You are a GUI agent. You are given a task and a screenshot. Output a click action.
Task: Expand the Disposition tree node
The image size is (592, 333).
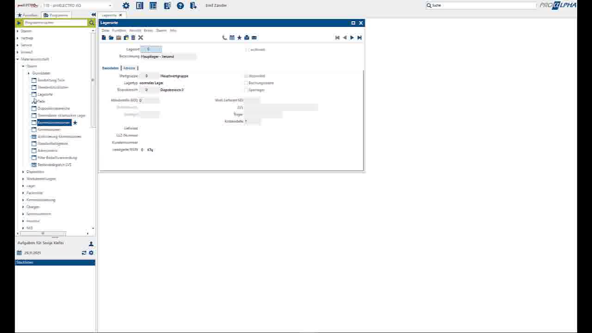(x=23, y=172)
